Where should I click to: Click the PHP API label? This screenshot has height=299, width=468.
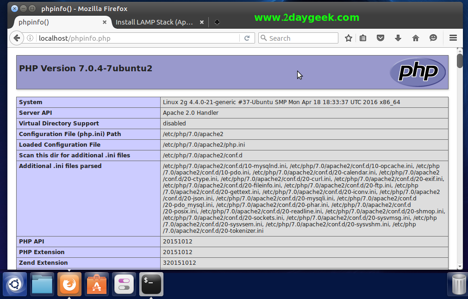31,242
